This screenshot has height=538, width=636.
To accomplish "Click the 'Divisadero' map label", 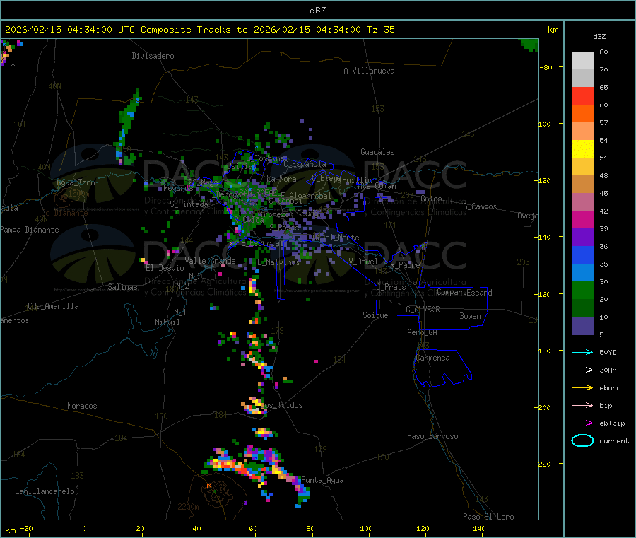I will 153,56.
